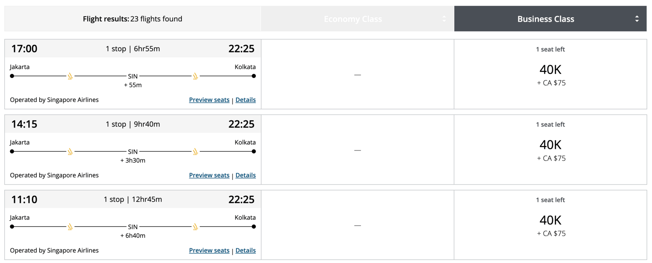Select the 40K business fare for the 17:00 flight
The width and height of the screenshot is (652, 263).
point(550,70)
